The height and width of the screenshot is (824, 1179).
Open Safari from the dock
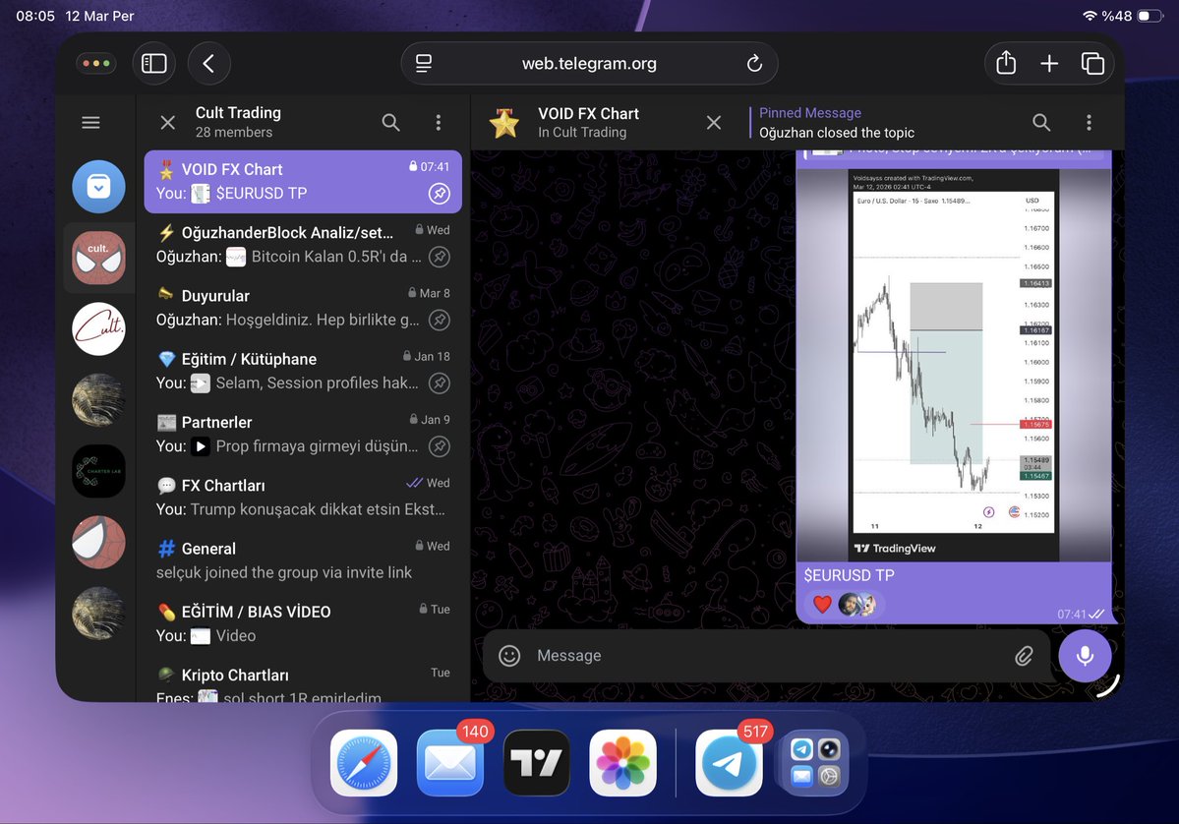click(364, 762)
